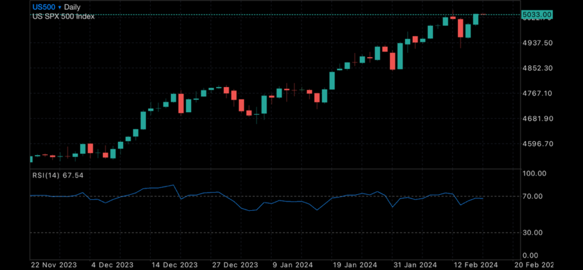
Task: Click the 4852.30 price axis label
Action: pyautogui.click(x=537, y=68)
